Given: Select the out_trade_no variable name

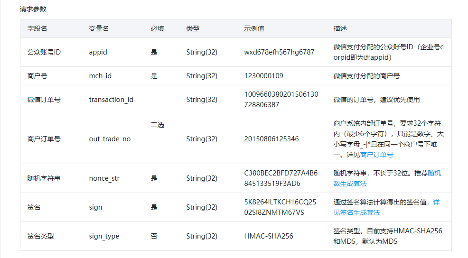Looking at the screenshot, I should tap(110, 139).
